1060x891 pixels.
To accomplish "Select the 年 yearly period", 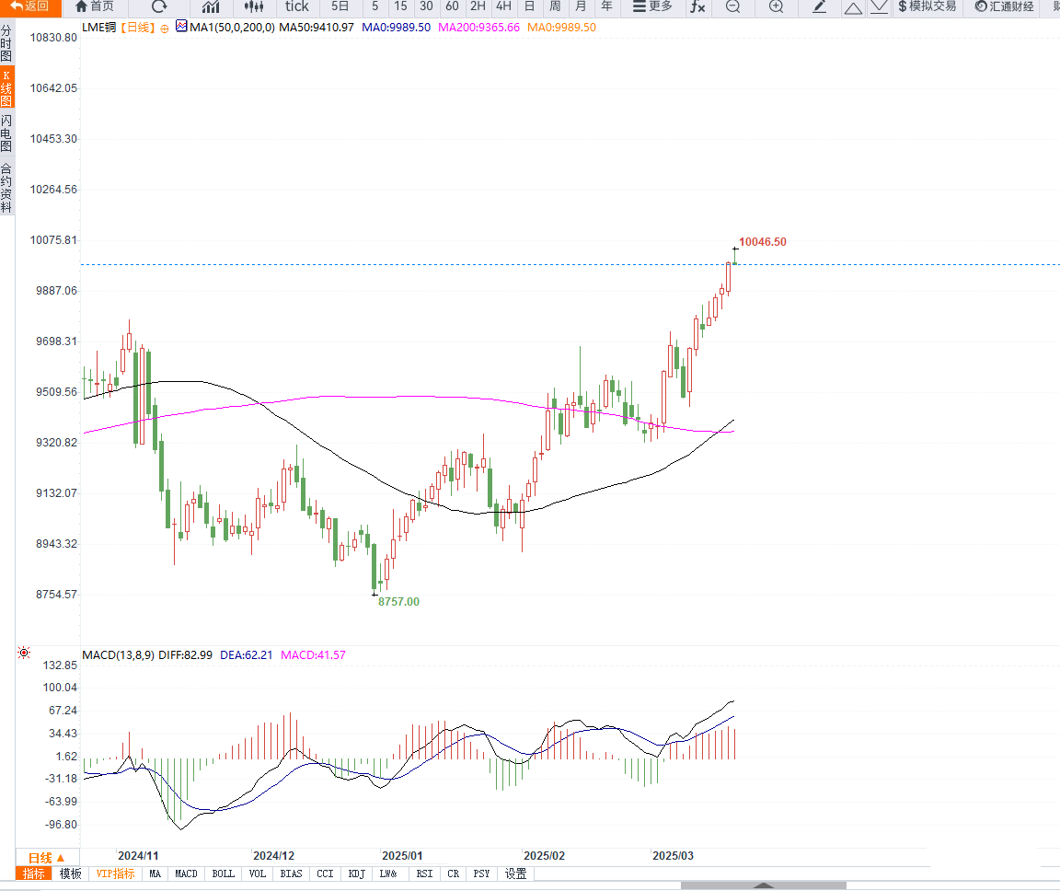I will tap(606, 6).
